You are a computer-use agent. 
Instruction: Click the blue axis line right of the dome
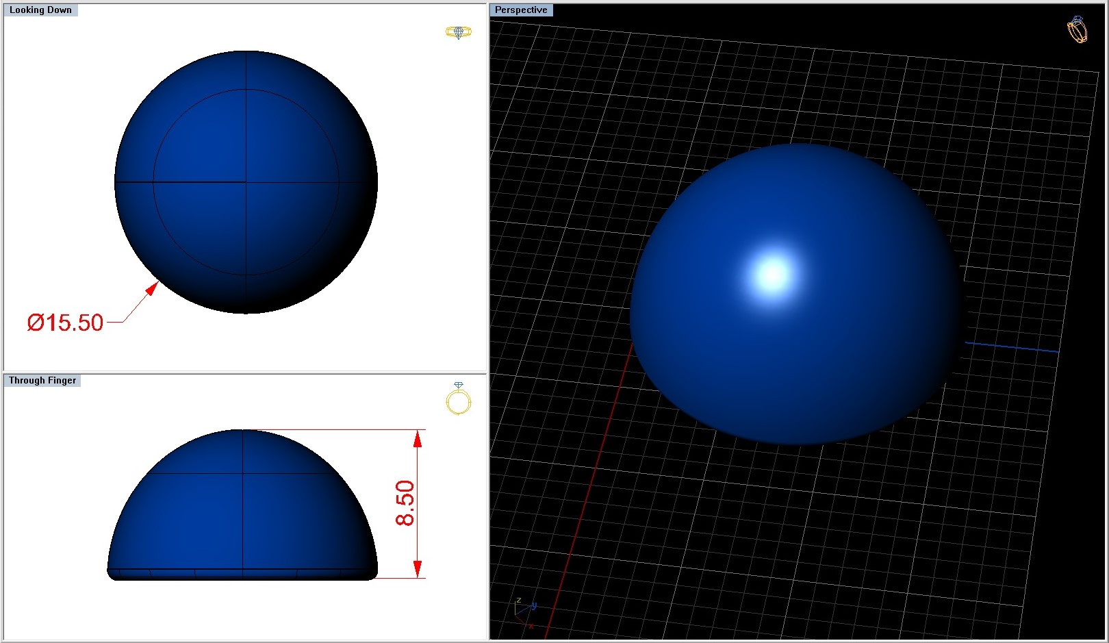(x=1012, y=346)
